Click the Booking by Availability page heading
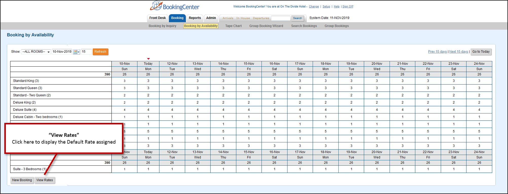Viewport: 508px width, 194px height. [30, 35]
